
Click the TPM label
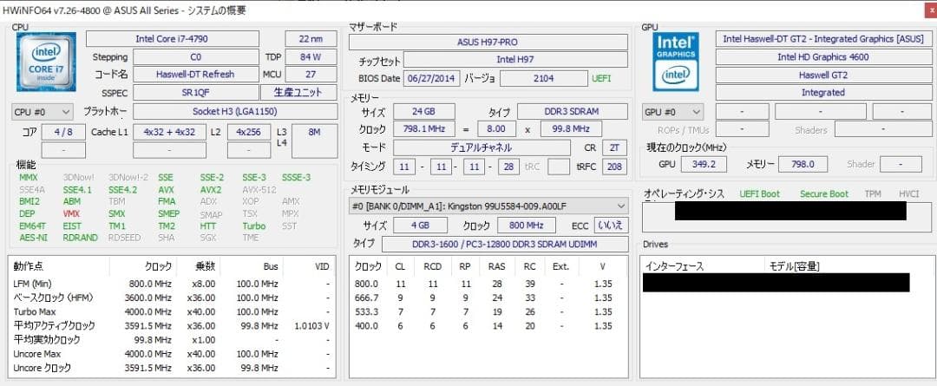click(873, 194)
